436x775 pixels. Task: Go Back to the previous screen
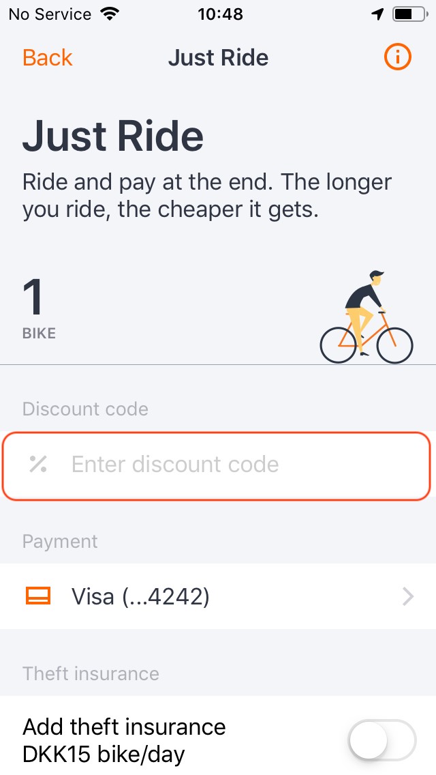48,57
